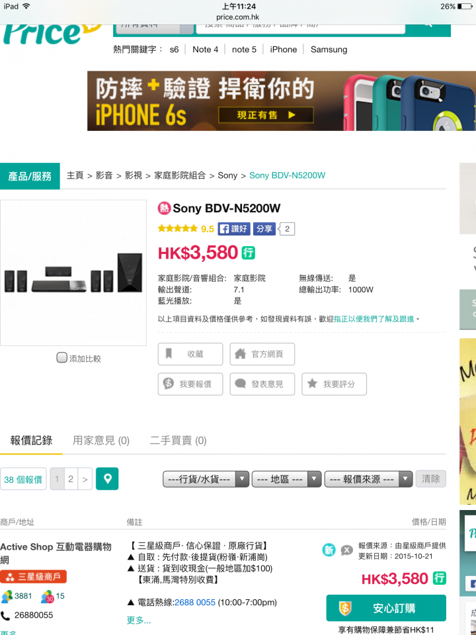Click the 38 個報價 button

pos(23,479)
